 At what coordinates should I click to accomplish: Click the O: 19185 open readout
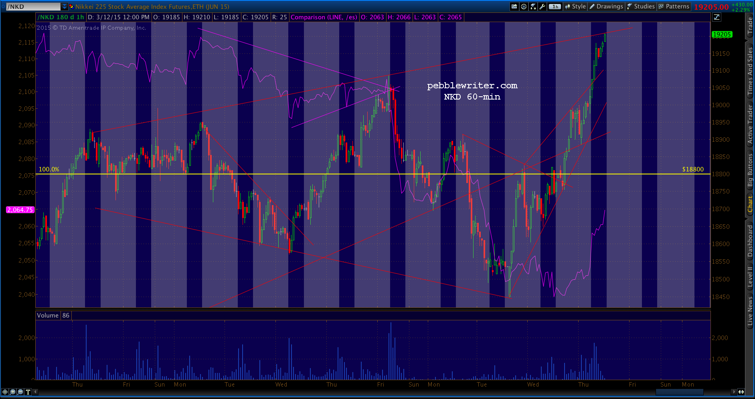166,17
